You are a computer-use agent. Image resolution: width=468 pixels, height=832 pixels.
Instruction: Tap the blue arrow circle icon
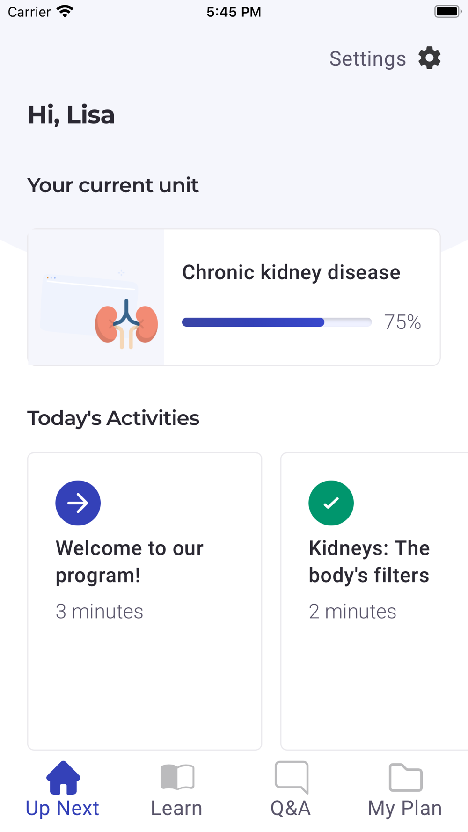pos(78,503)
